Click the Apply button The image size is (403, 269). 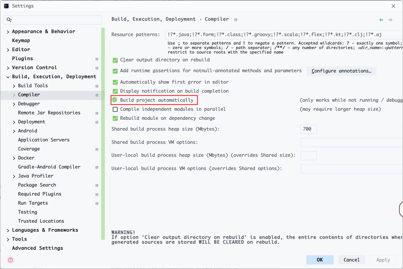[x=383, y=260]
